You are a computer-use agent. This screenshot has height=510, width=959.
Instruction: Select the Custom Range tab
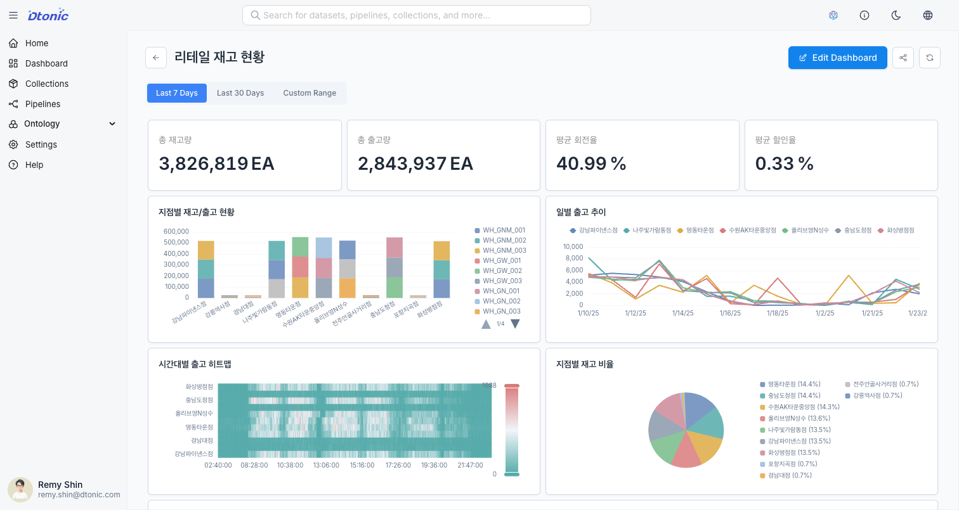(x=310, y=93)
